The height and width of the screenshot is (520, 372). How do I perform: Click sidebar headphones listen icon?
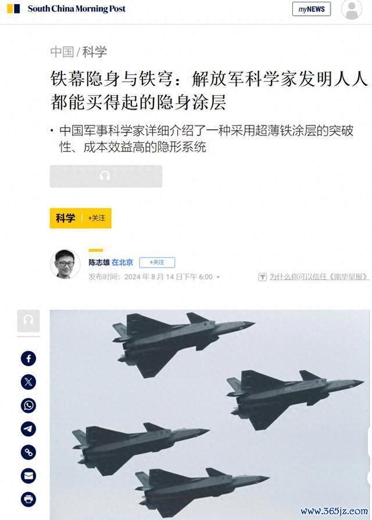28,321
